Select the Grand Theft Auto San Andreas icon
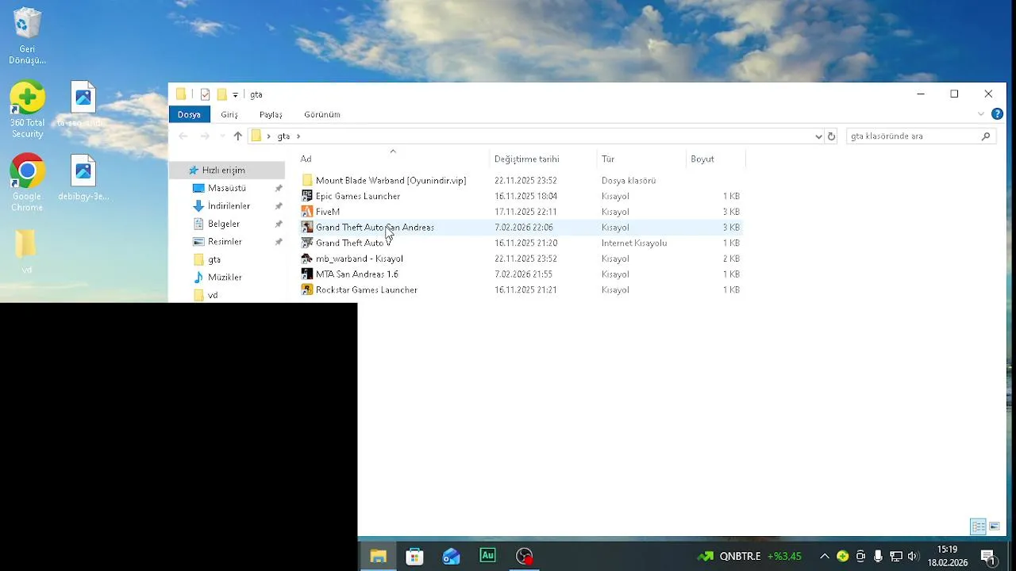Viewport: 1016px width, 571px height. pyautogui.click(x=307, y=228)
